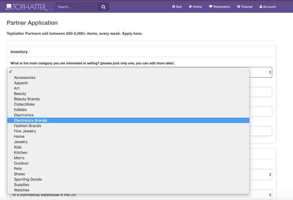Open the Sell link in the navbar

[x=177, y=7]
